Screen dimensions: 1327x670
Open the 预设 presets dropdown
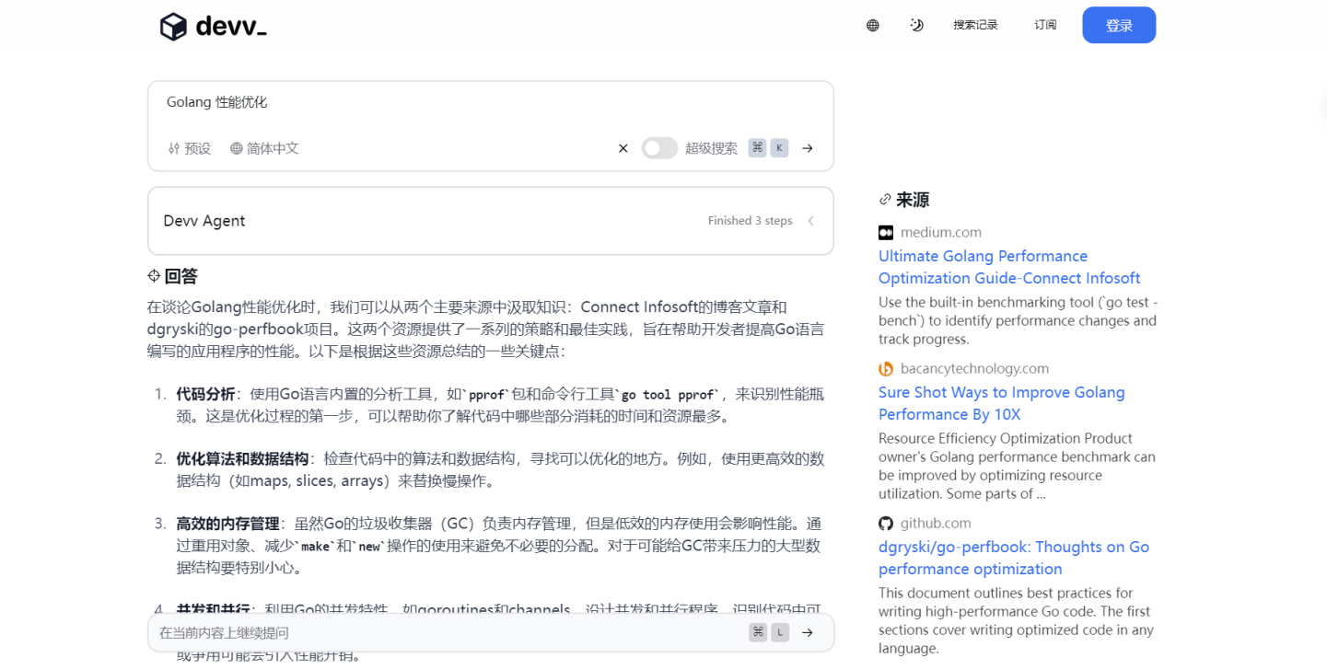(190, 148)
